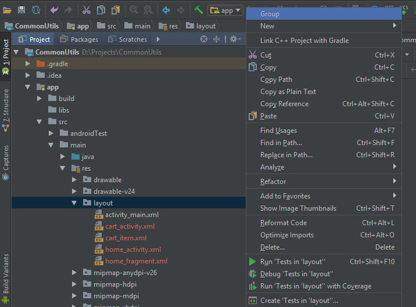
Task: Click the Cut scissors toolbar icon
Action: (87, 10)
